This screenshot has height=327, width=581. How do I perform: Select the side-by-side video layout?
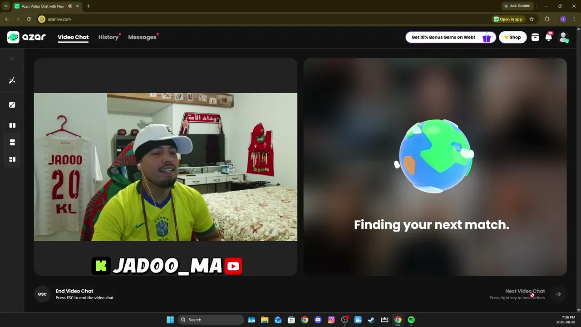[x=12, y=125]
